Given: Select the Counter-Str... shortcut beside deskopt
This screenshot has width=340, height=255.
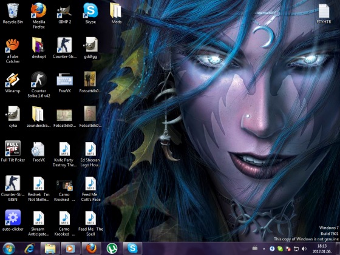Looking at the screenshot, I should tap(64, 48).
